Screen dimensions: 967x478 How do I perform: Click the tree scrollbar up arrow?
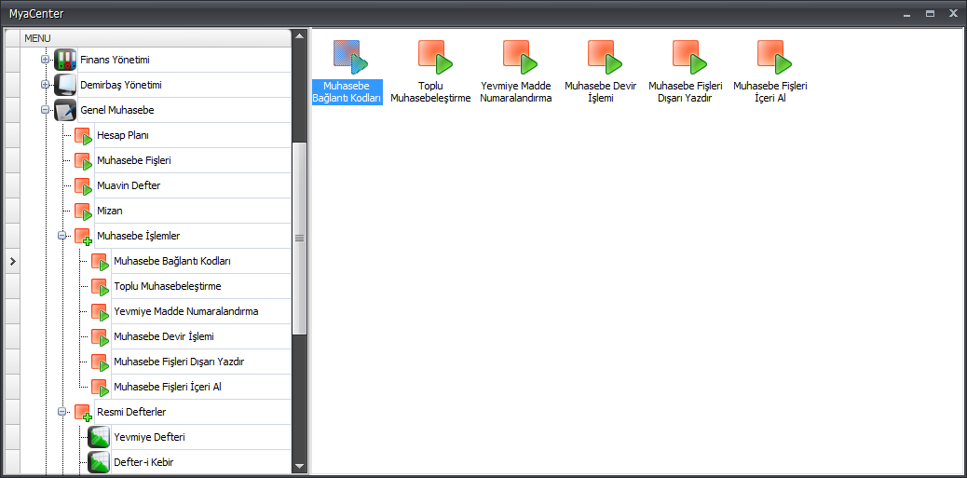[x=300, y=35]
